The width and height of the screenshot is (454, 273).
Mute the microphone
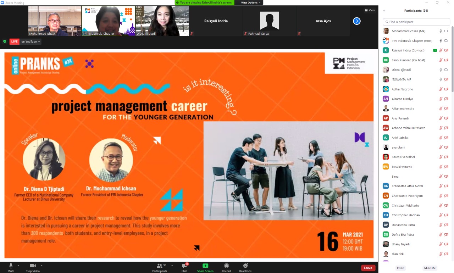11,266
